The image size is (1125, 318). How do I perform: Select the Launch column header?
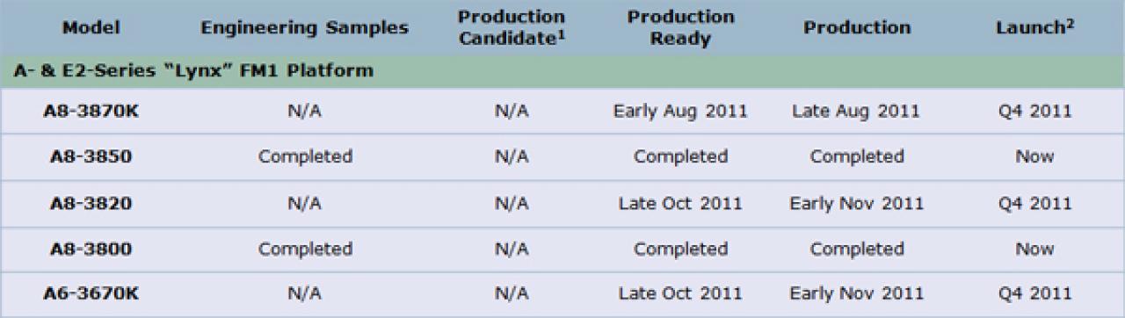pyautogui.click(x=1034, y=27)
